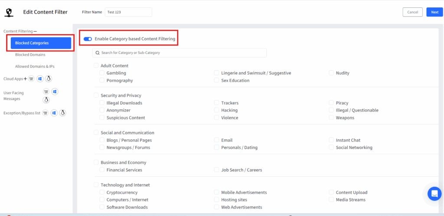Click the Linux penguin icon beside Cloud Apps
Image resolution: width=444 pixels, height=216 pixels.
tap(49, 79)
